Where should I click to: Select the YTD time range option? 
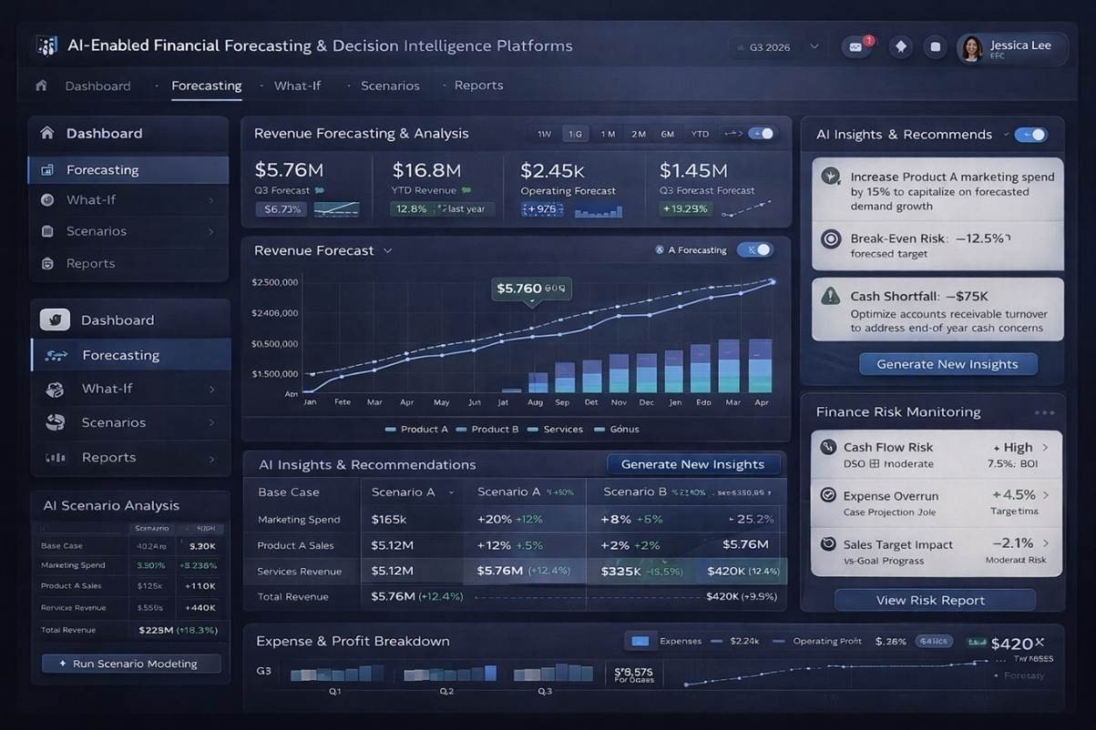700,134
